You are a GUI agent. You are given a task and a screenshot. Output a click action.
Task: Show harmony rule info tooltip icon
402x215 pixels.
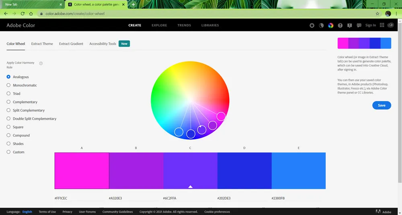(x=41, y=63)
